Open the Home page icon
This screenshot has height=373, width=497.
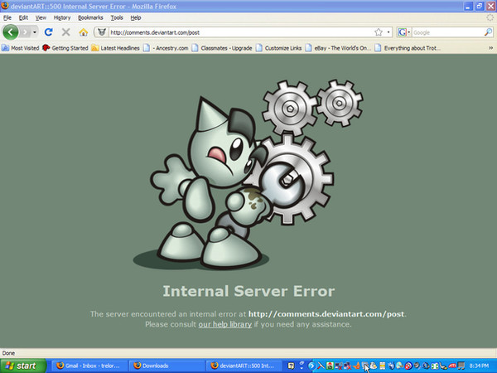point(84,32)
